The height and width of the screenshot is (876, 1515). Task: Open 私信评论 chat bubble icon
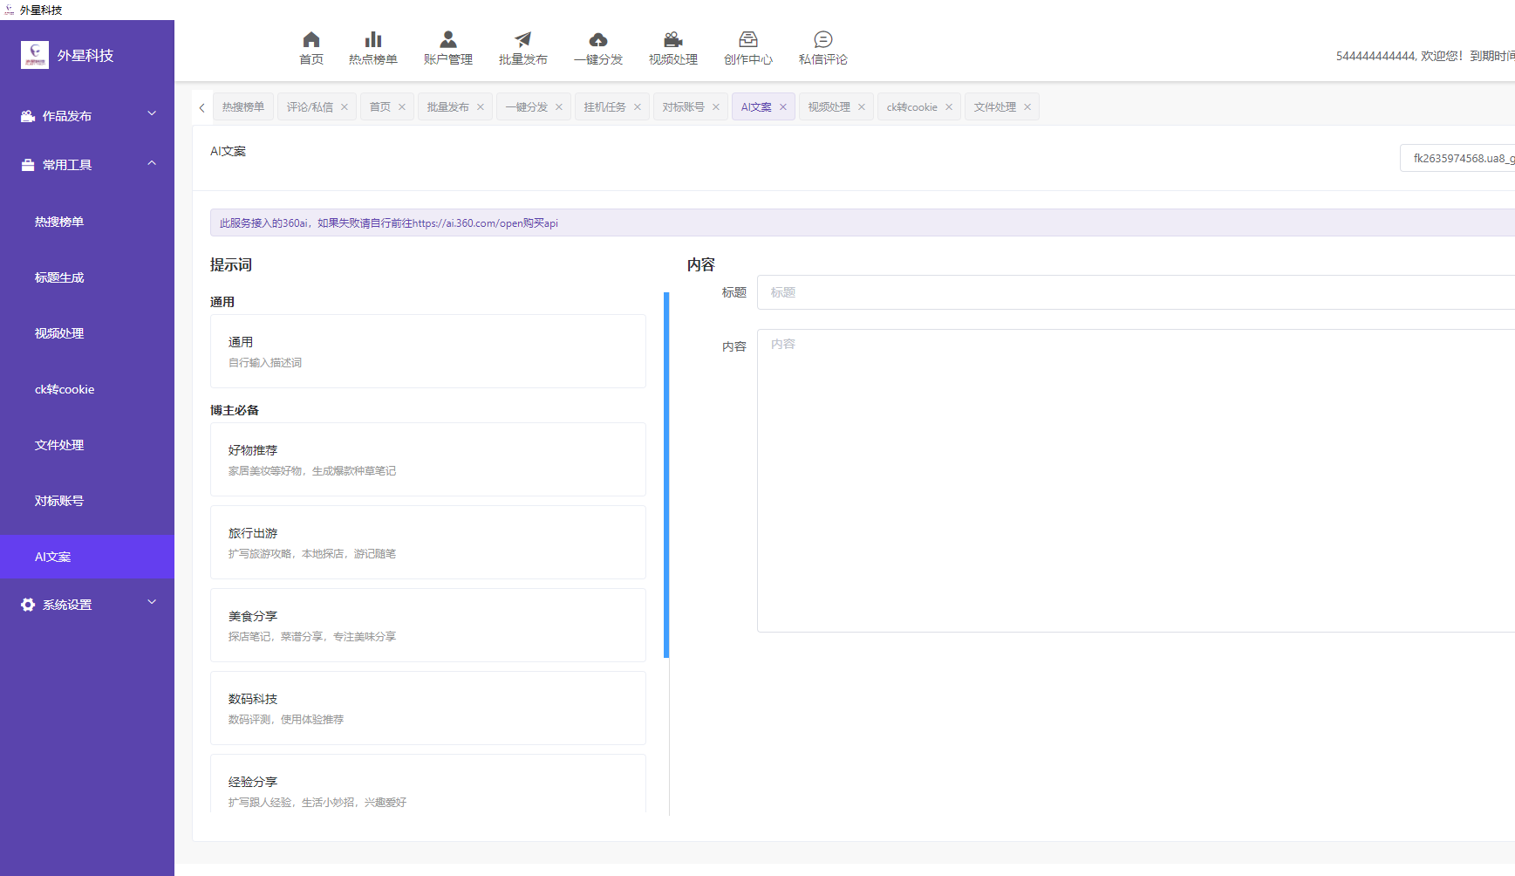coord(823,39)
